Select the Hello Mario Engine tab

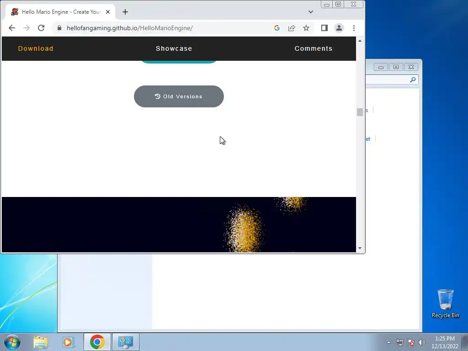[x=60, y=12]
